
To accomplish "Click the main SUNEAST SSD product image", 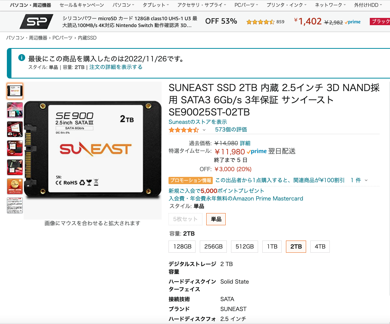I will [x=93, y=150].
